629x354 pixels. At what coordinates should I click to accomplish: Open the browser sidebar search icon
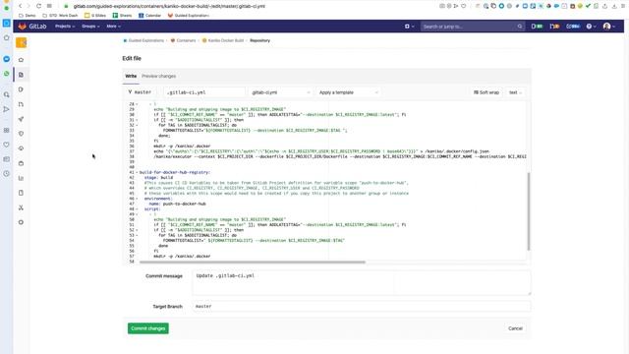tap(7, 94)
